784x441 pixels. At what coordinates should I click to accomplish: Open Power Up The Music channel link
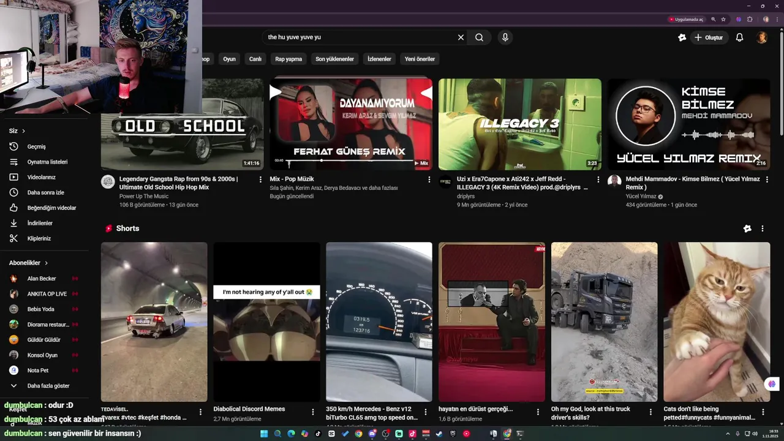tap(144, 197)
